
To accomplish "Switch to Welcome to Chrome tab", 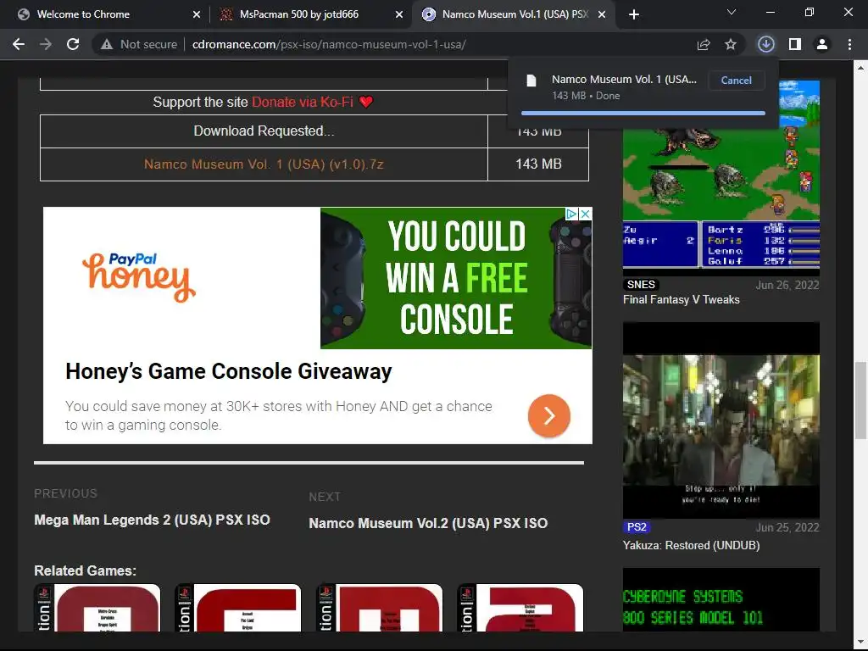I will coord(105,14).
